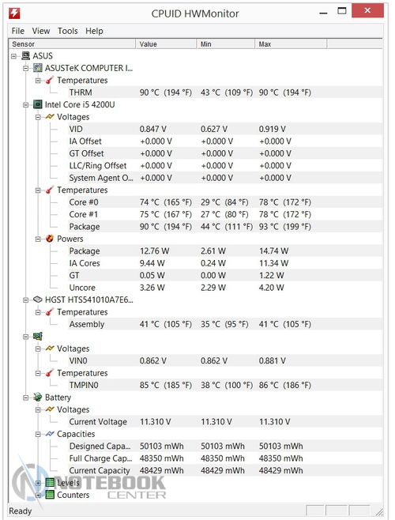Click the graphics card icon node

click(38, 337)
